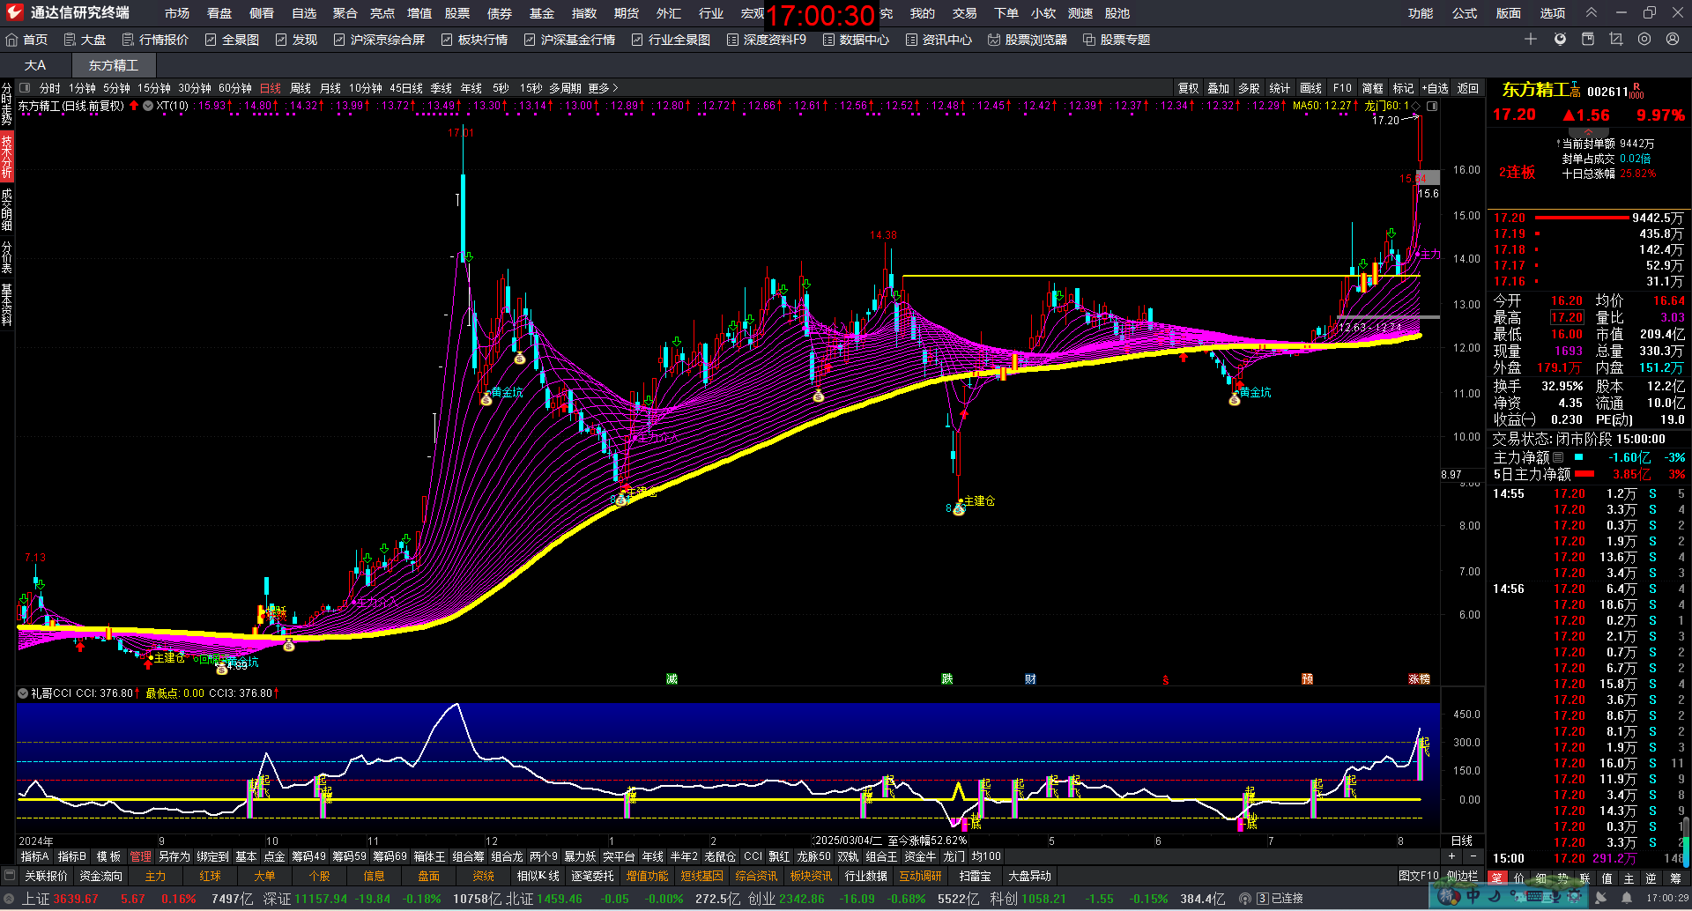Click the 返回 back button
The width and height of the screenshot is (1692, 911).
(x=1468, y=88)
